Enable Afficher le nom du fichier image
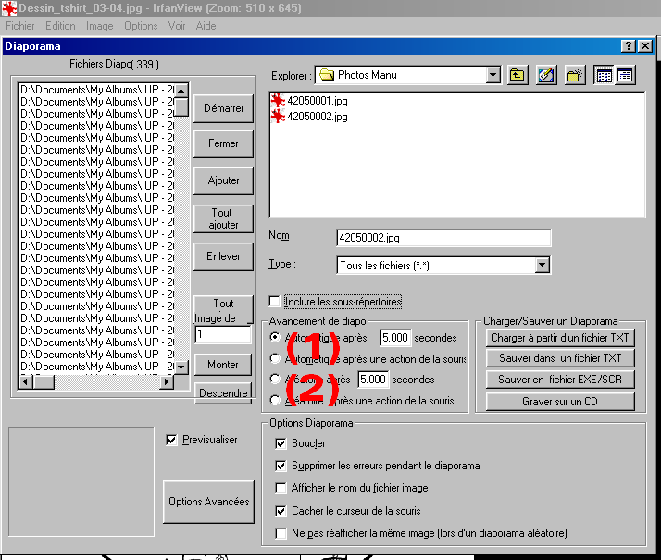Screen dimensions: 661x560 [281, 488]
